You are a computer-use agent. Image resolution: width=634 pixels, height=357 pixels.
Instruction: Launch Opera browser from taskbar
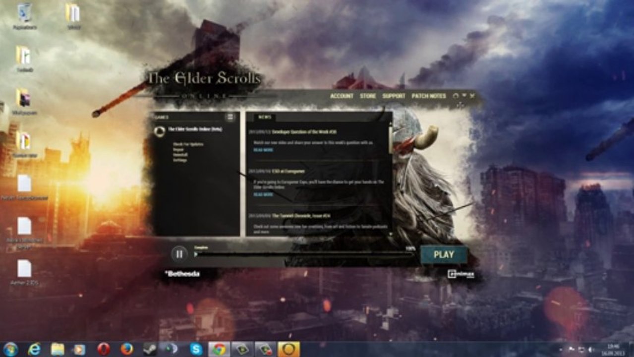[104, 349]
